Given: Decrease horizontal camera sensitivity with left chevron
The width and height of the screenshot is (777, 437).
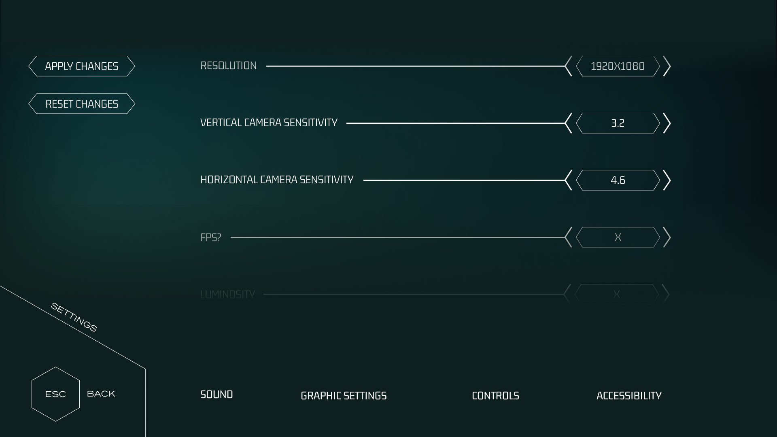Looking at the screenshot, I should 569,180.
